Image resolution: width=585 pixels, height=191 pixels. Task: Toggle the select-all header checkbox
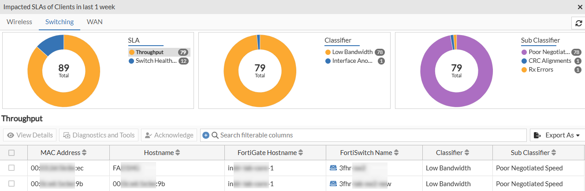[x=11, y=153]
